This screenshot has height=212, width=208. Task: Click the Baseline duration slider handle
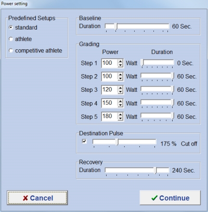point(116,26)
